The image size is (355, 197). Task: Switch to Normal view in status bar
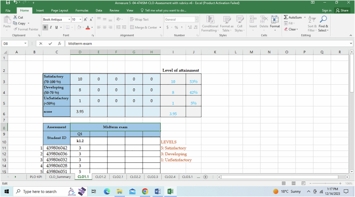click(283, 183)
